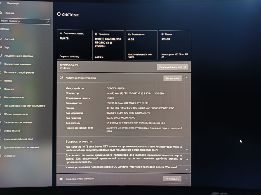Select О системе in sidebar
261x195 pixels.
pos(10,156)
